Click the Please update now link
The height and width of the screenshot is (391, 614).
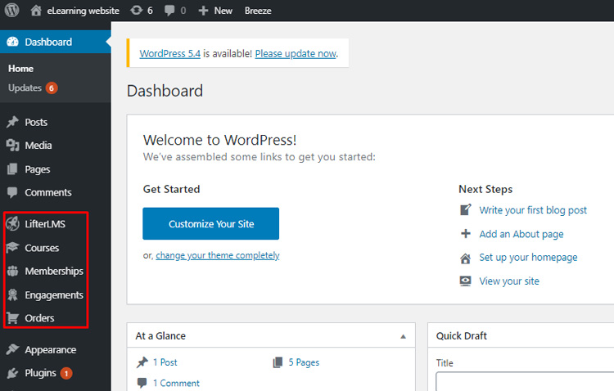click(x=296, y=54)
